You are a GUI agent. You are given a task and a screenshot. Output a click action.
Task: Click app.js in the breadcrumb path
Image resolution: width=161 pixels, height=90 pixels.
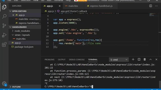(51, 11)
